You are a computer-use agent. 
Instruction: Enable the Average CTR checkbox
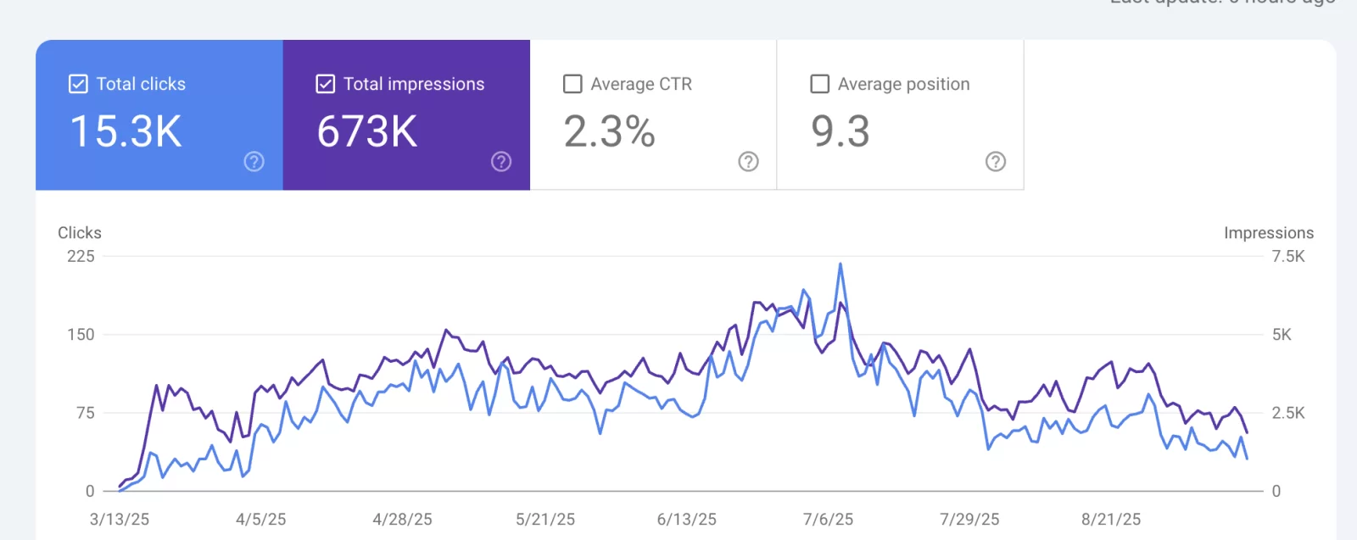(x=572, y=84)
